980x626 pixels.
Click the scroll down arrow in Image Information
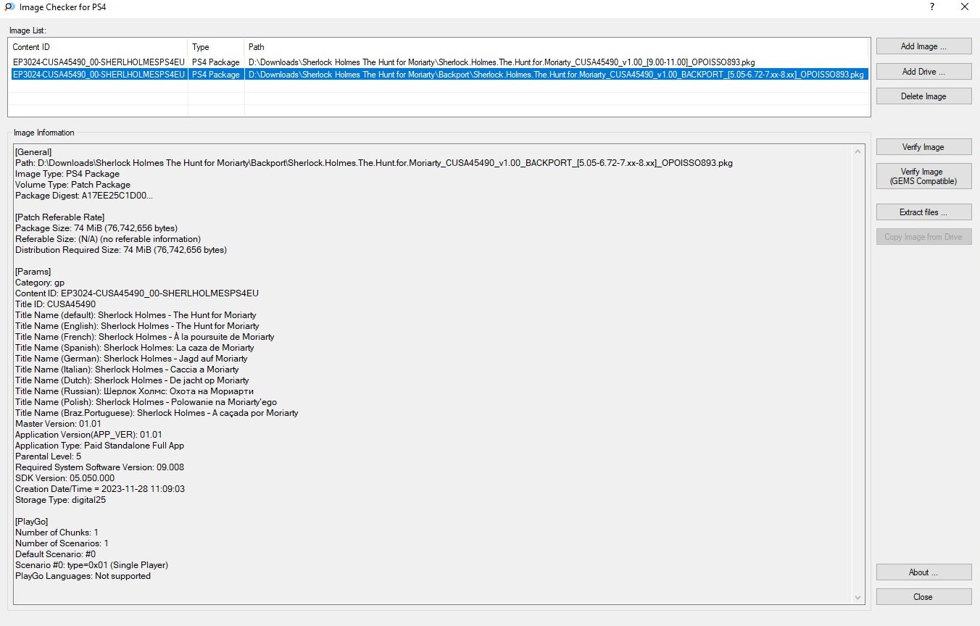pyautogui.click(x=859, y=598)
